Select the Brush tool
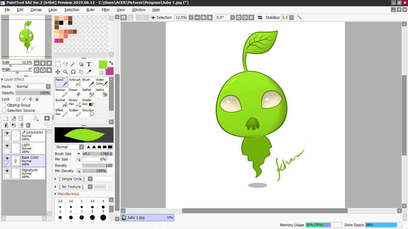 (88, 82)
